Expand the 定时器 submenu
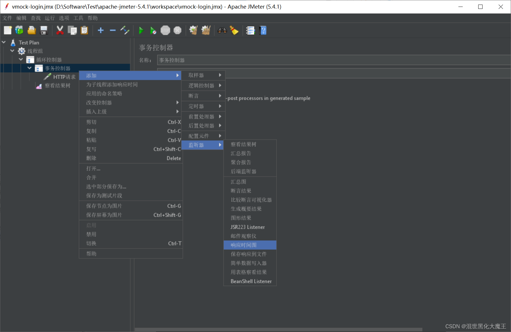This screenshot has height=332, width=511. tap(203, 106)
